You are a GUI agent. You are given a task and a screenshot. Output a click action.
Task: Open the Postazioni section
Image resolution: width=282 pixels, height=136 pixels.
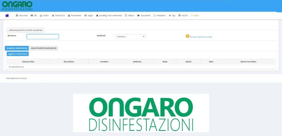tap(159, 16)
